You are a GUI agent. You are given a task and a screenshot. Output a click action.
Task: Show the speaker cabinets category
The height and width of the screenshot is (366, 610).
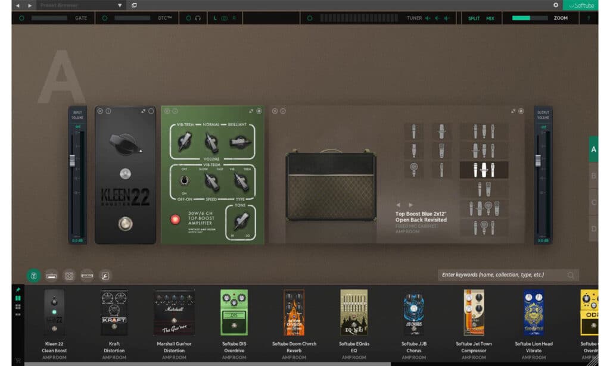click(x=69, y=276)
